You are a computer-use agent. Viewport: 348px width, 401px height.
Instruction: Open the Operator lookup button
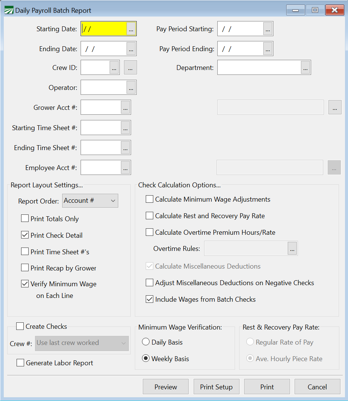coord(131,88)
